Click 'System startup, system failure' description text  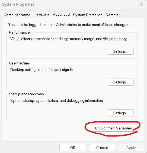(x=56, y=100)
